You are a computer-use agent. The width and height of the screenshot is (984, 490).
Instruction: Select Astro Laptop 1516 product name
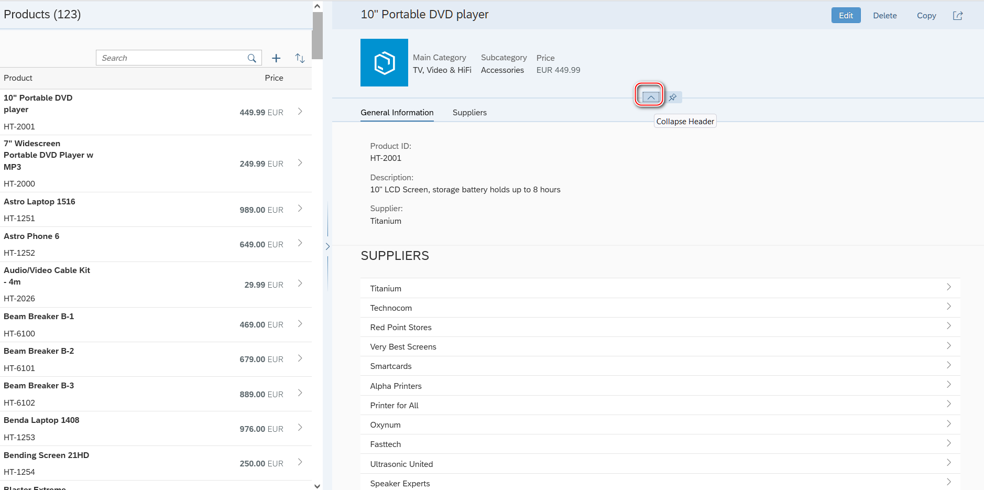tap(39, 202)
